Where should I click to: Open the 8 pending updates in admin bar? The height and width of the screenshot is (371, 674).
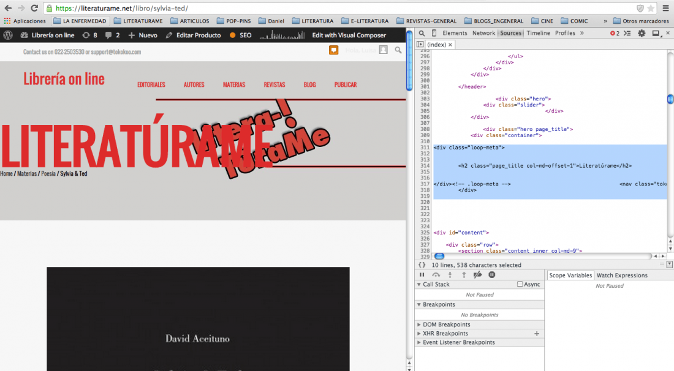point(90,36)
